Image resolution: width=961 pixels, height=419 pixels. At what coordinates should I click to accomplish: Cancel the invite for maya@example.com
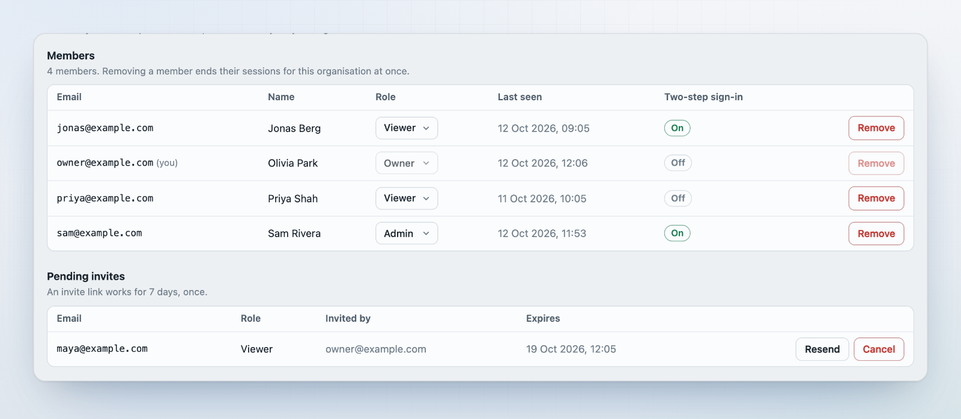coord(879,349)
